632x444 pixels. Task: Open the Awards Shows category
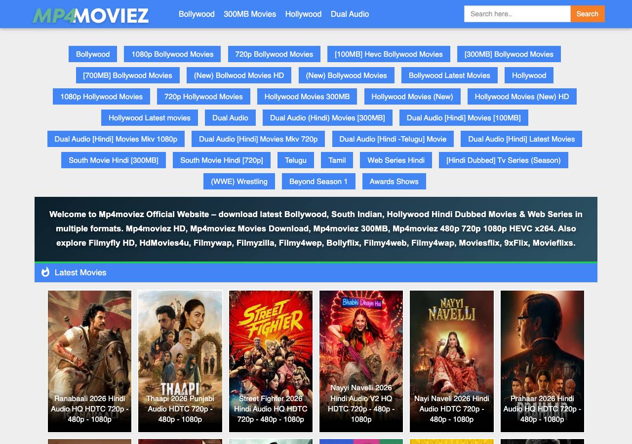tap(394, 182)
